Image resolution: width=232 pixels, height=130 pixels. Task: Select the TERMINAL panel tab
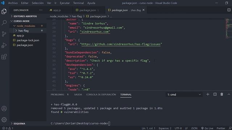click(x=126, y=95)
